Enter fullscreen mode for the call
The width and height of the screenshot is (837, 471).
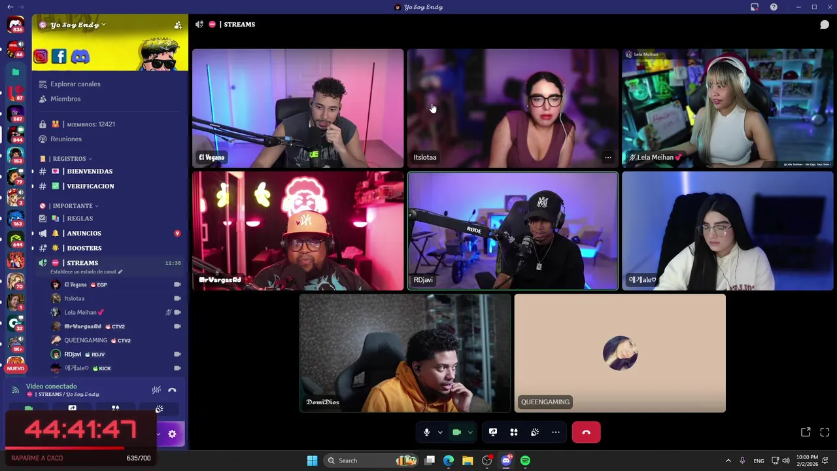coord(825,432)
